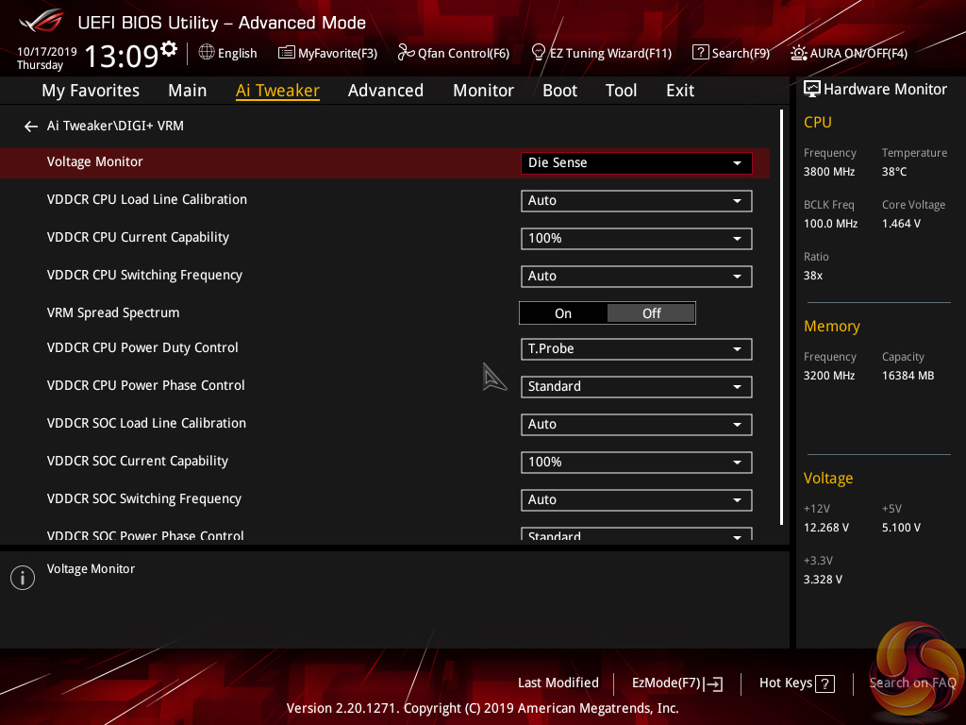The image size is (966, 725).
Task: Click the back arrow to Ai Tweaker
Action: [x=31, y=126]
